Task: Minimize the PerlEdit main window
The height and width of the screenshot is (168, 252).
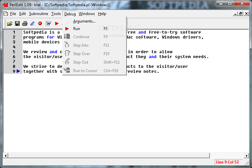Action: click(x=221, y=4)
